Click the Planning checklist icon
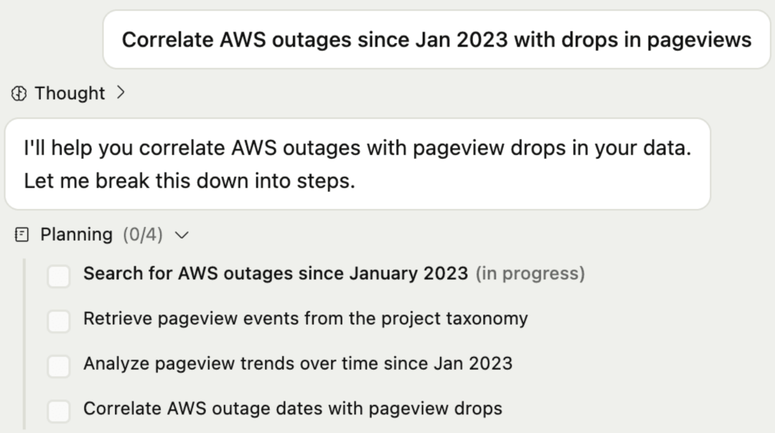775x433 pixels. [x=22, y=234]
